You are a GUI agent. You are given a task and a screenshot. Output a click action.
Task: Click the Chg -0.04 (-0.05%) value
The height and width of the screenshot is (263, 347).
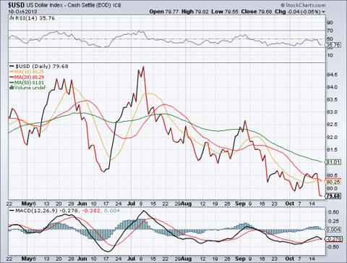tap(298, 12)
